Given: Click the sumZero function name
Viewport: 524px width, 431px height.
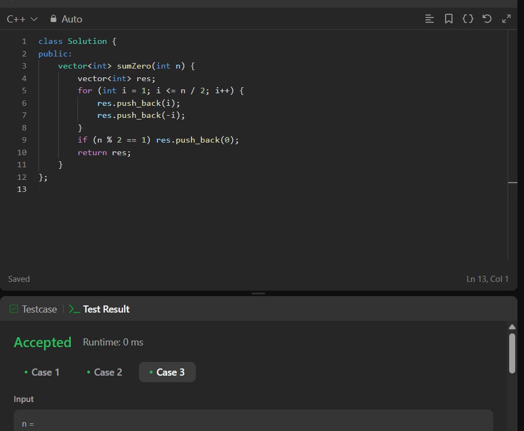Looking at the screenshot, I should pos(134,66).
